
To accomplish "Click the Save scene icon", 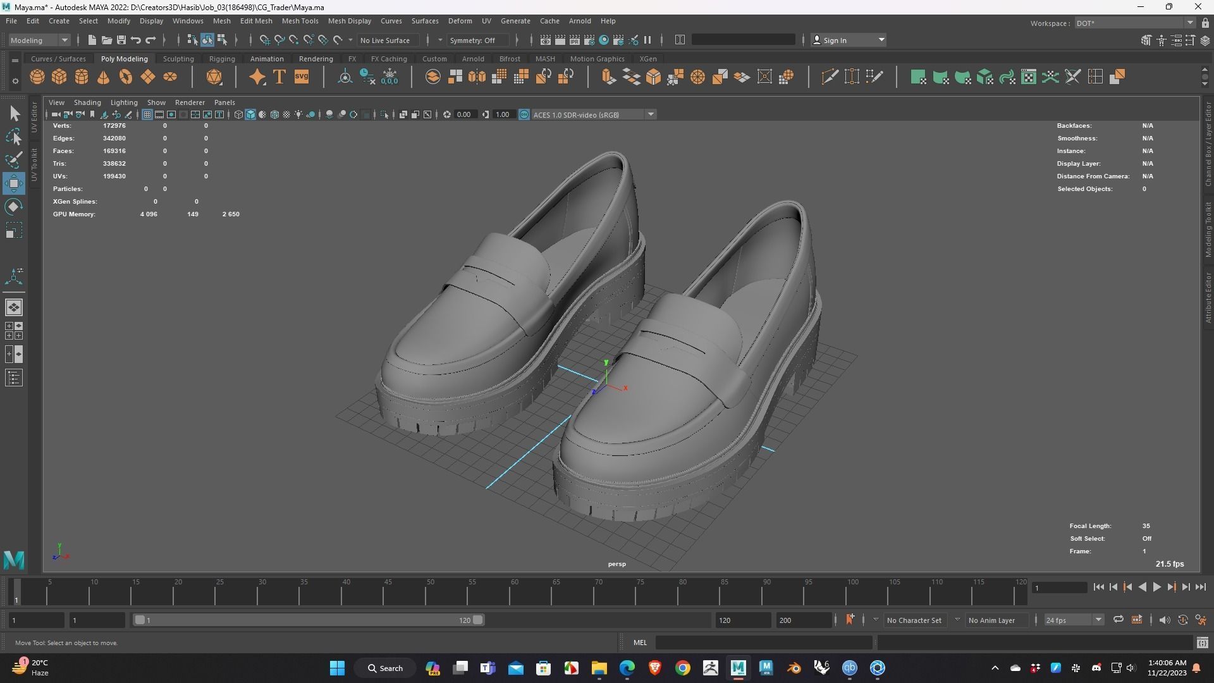I will tap(121, 40).
